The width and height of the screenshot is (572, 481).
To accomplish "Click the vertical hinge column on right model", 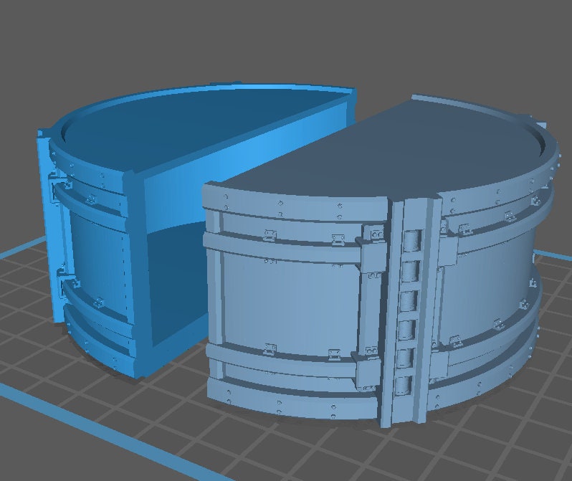I will [409, 315].
